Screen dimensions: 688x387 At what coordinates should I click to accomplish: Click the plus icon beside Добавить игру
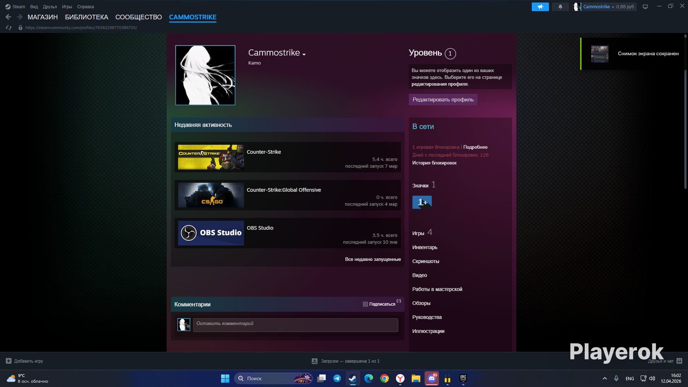(9, 361)
